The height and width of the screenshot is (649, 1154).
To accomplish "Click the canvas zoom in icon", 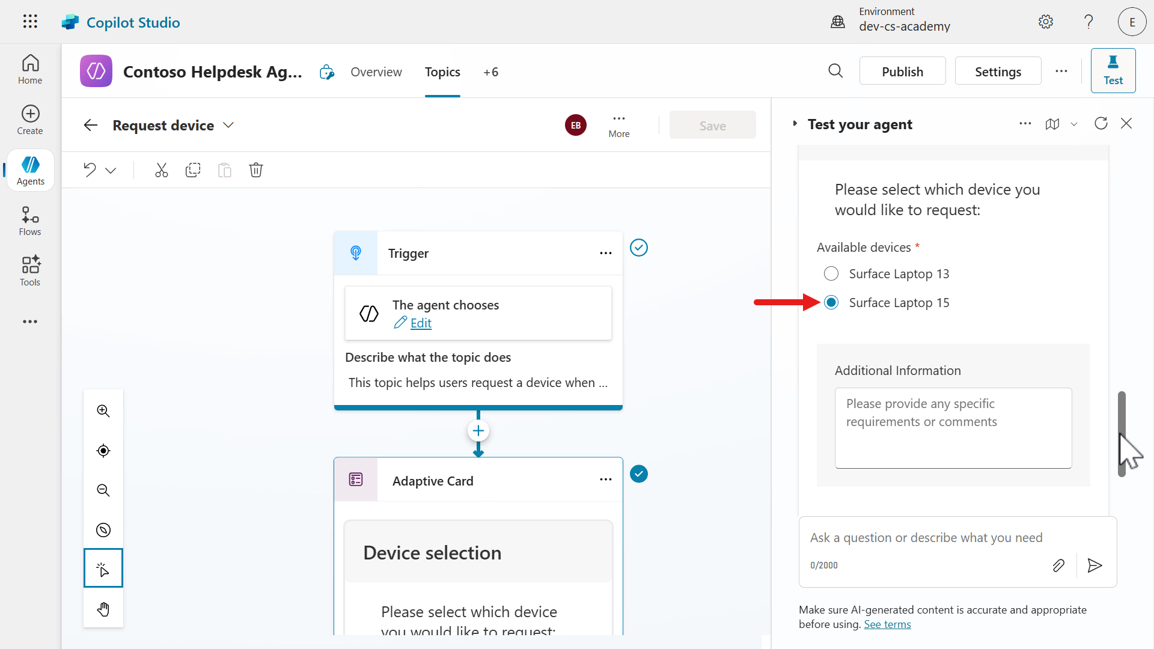I will [x=103, y=411].
